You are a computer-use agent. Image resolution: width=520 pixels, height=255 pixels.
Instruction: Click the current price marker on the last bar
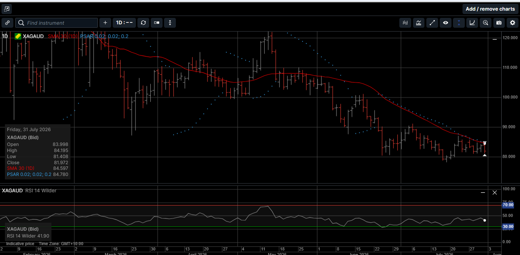pyautogui.click(x=485, y=143)
